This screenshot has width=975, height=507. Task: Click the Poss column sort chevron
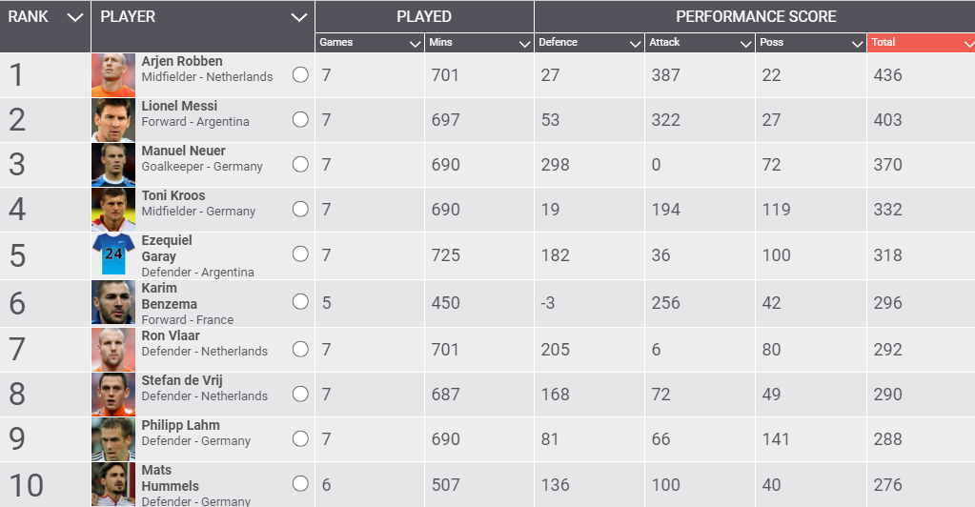tap(857, 44)
